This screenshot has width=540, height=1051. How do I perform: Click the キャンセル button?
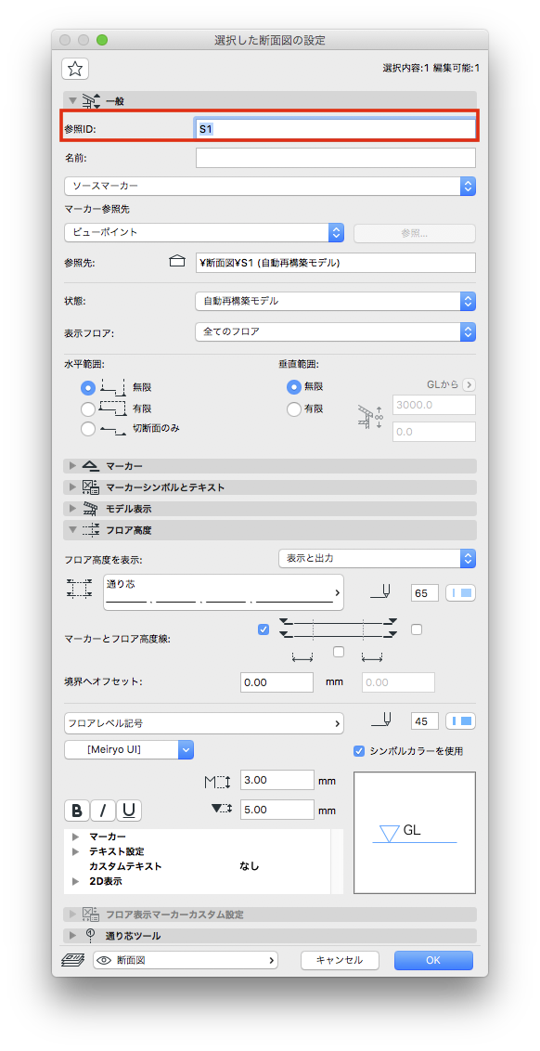point(340,960)
